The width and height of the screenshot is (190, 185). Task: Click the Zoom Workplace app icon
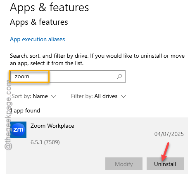point(18,130)
